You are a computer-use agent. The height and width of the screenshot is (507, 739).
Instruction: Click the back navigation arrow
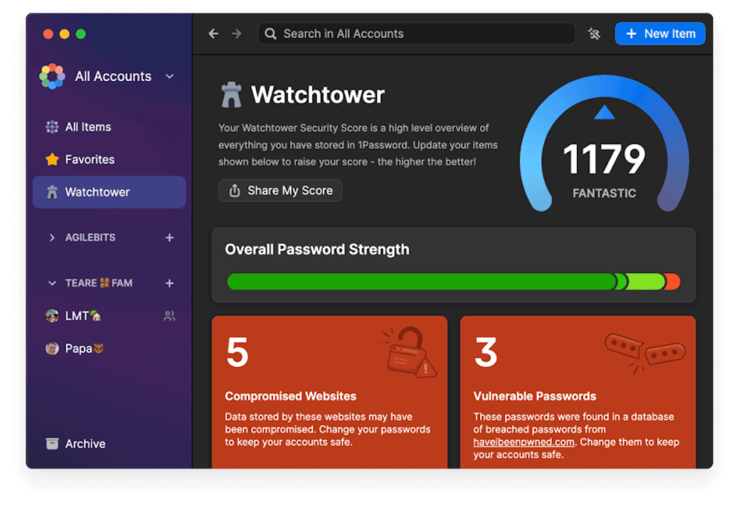pos(213,34)
